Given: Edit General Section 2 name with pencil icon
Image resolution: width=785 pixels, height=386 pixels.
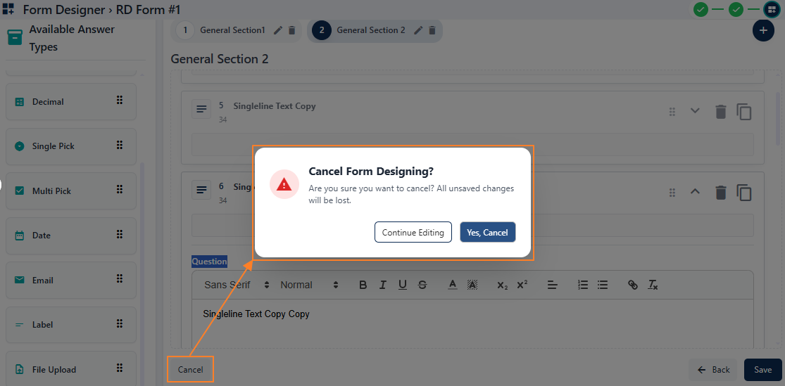Looking at the screenshot, I should pyautogui.click(x=418, y=30).
